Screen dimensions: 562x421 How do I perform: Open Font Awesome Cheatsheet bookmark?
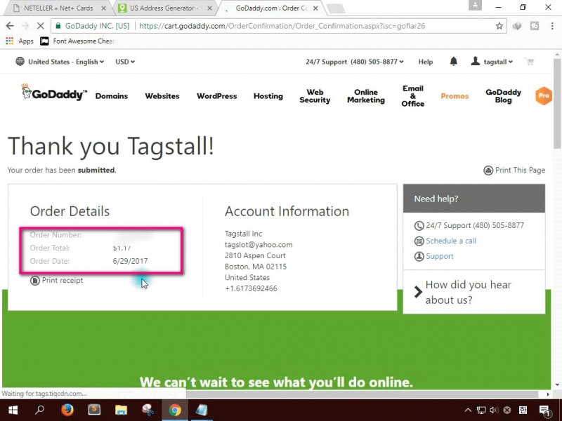77,41
